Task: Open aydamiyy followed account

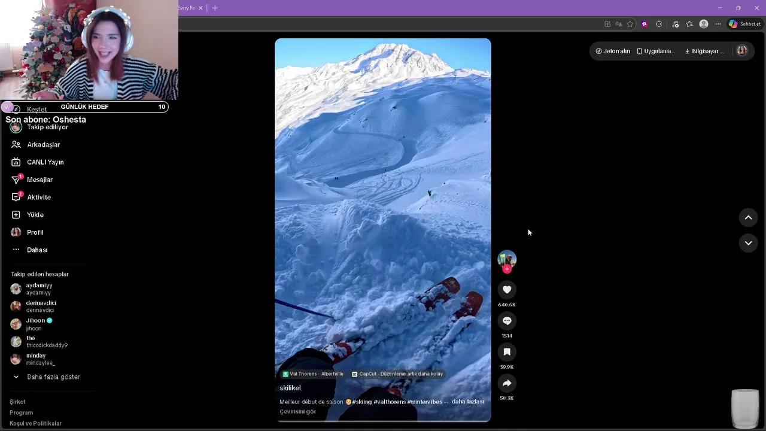Action: (39, 289)
